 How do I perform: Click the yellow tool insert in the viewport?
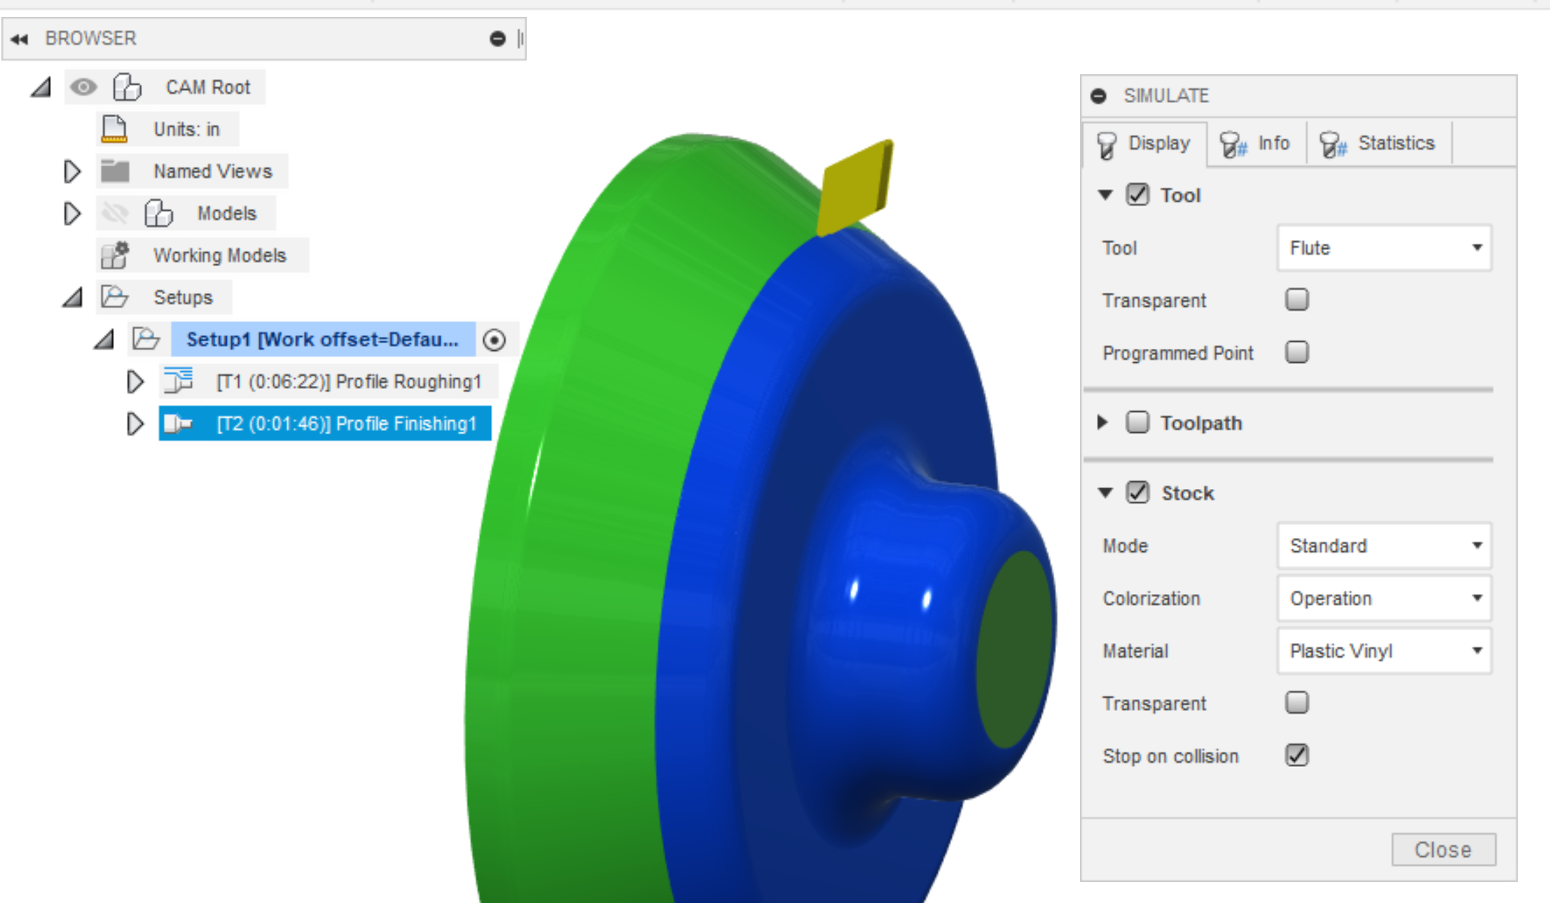[x=855, y=187]
